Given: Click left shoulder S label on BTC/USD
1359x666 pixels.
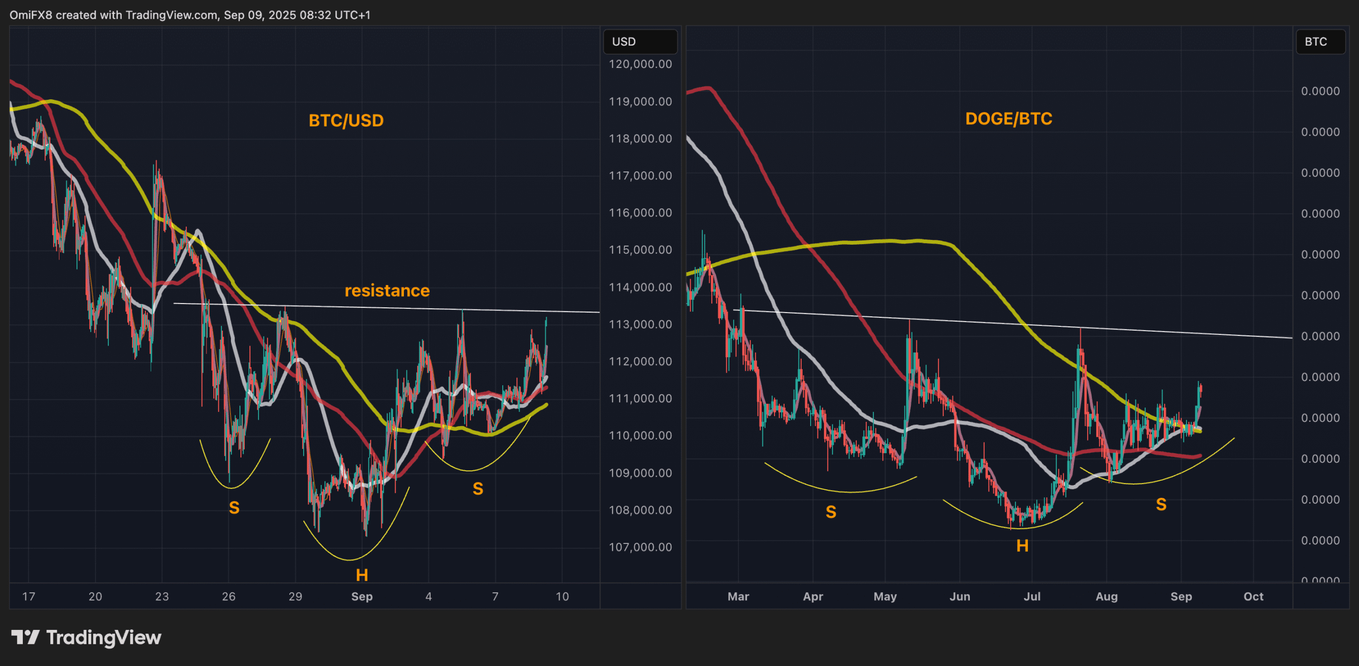Looking at the screenshot, I should (x=234, y=508).
